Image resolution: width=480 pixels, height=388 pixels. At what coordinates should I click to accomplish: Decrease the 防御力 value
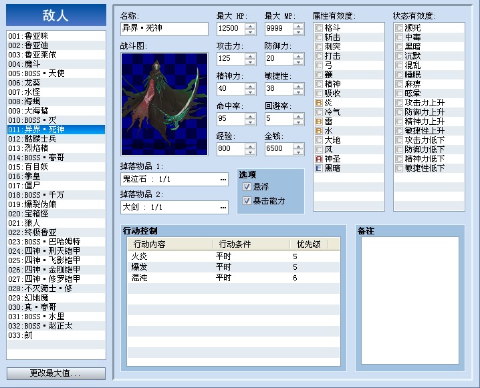tap(298, 61)
